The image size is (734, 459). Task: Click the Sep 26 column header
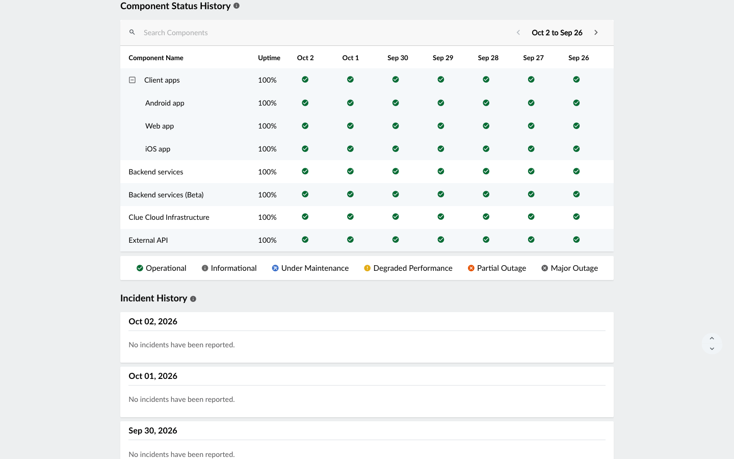579,58
